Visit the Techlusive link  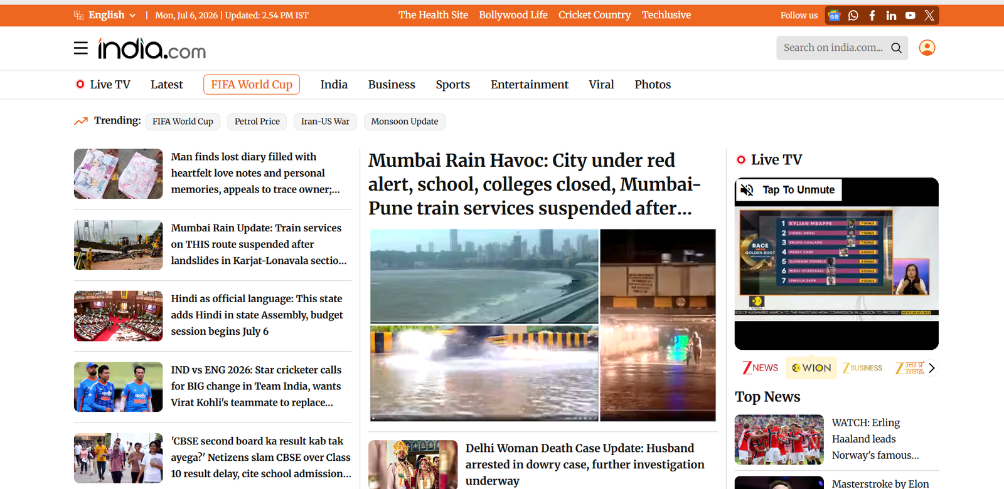click(666, 15)
